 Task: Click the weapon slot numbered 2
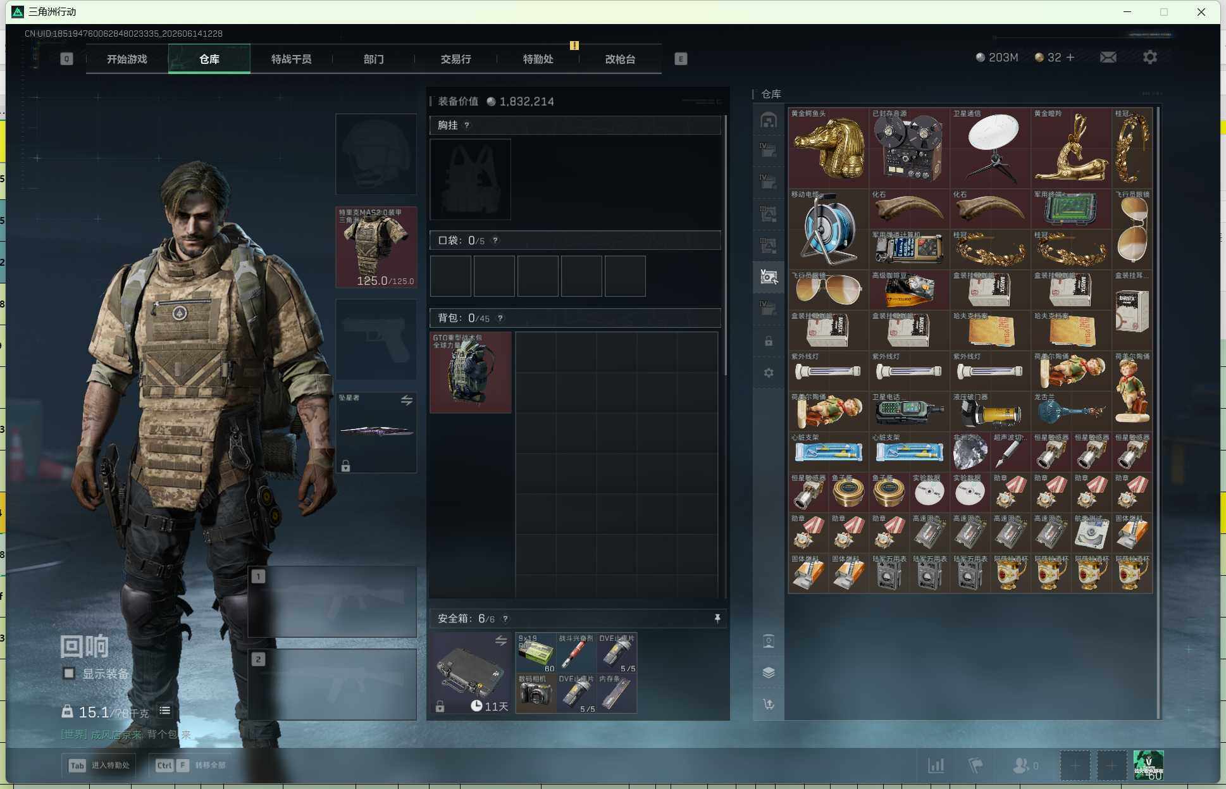pyautogui.click(x=332, y=685)
